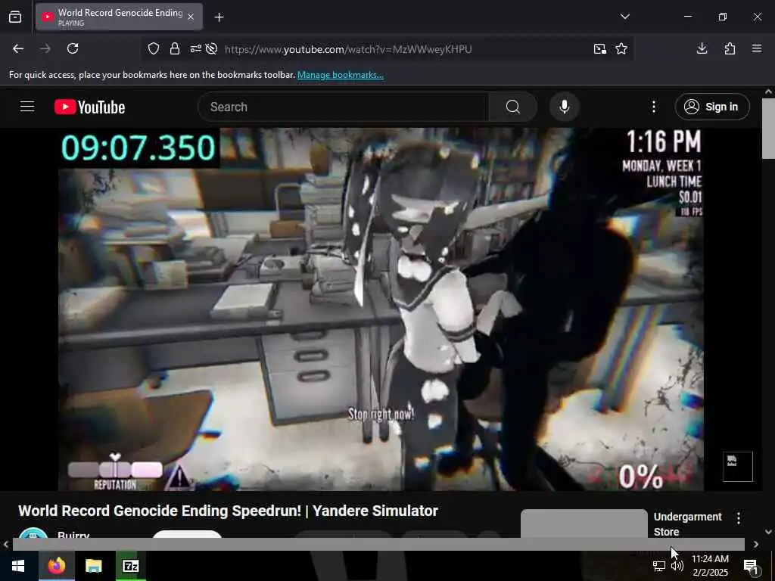Open YouTube settings three-dot menu

654,107
